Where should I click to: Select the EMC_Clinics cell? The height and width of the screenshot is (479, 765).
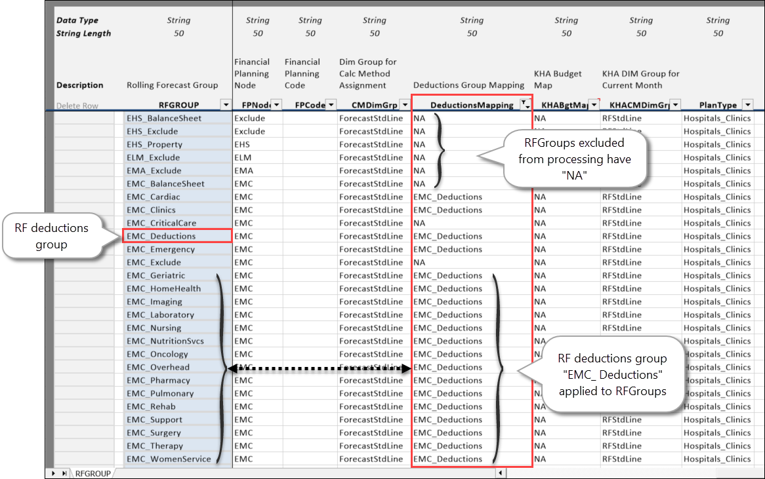(177, 210)
